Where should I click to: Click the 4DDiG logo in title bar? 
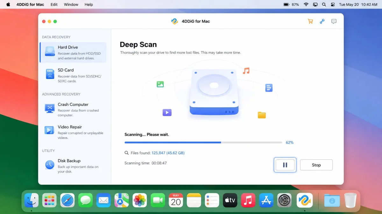tap(174, 21)
